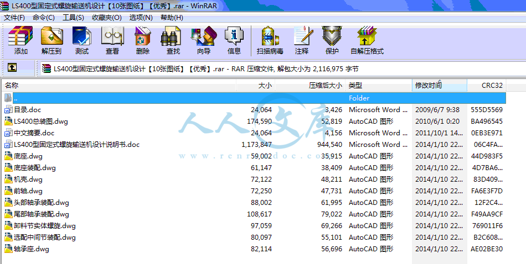Click the Folder type cell of '..' row
The image size is (526, 264).
[x=359, y=98]
